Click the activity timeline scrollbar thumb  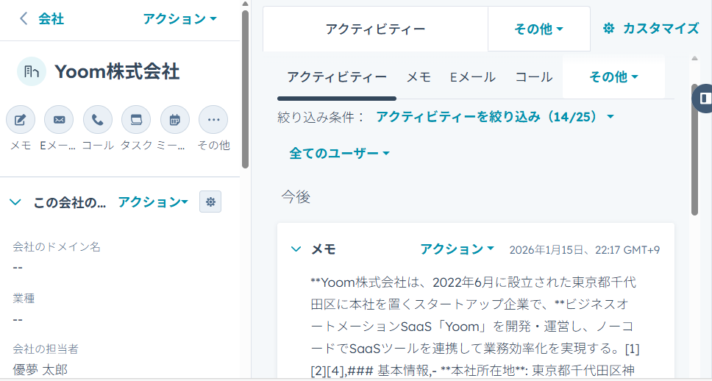click(695, 149)
